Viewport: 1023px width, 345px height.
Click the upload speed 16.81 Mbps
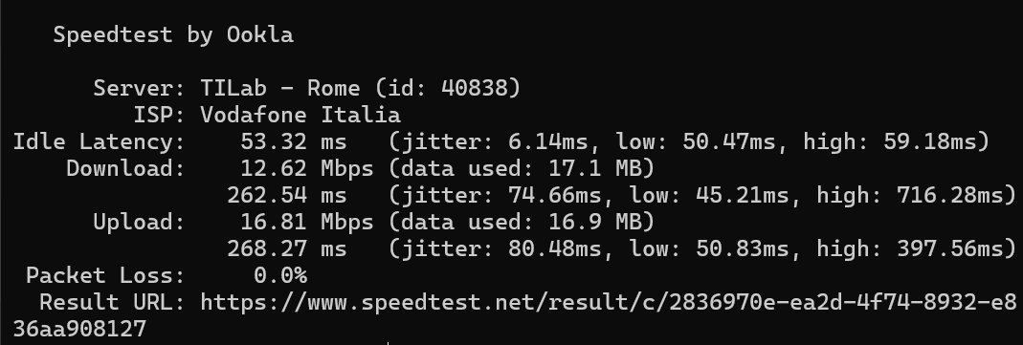306,222
